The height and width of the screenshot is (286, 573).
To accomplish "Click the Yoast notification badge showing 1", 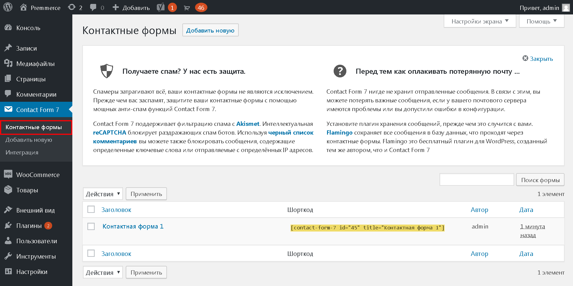I will point(172,8).
